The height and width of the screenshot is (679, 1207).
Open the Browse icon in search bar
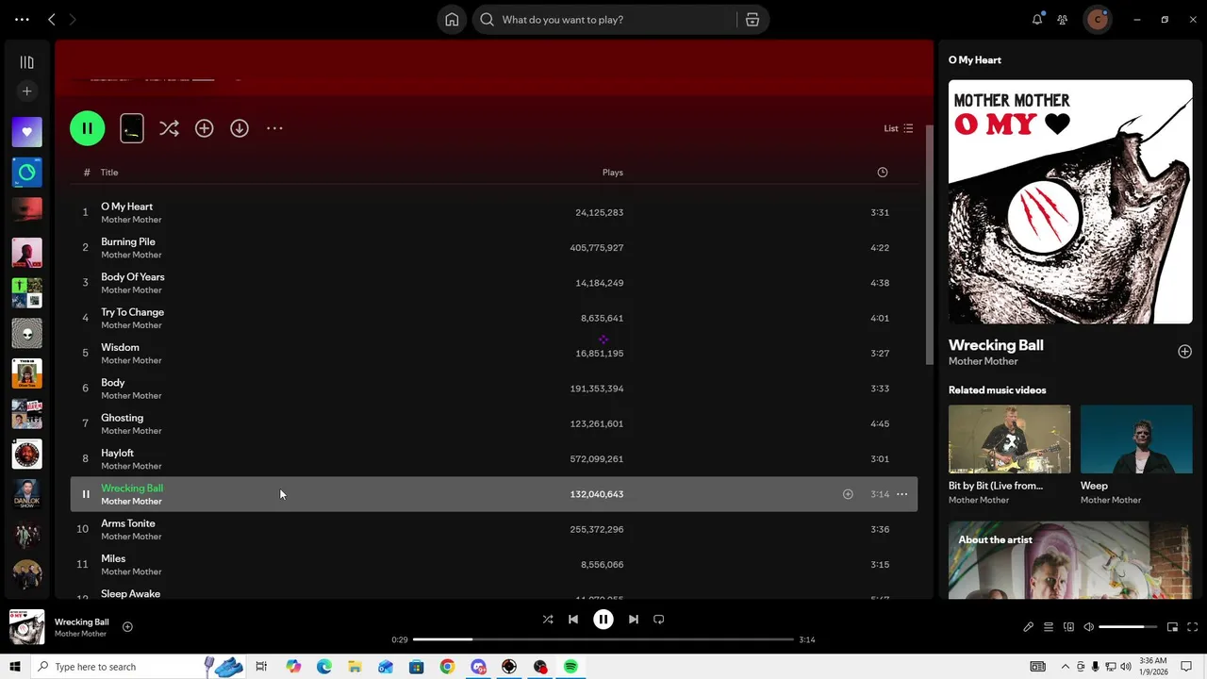click(752, 20)
